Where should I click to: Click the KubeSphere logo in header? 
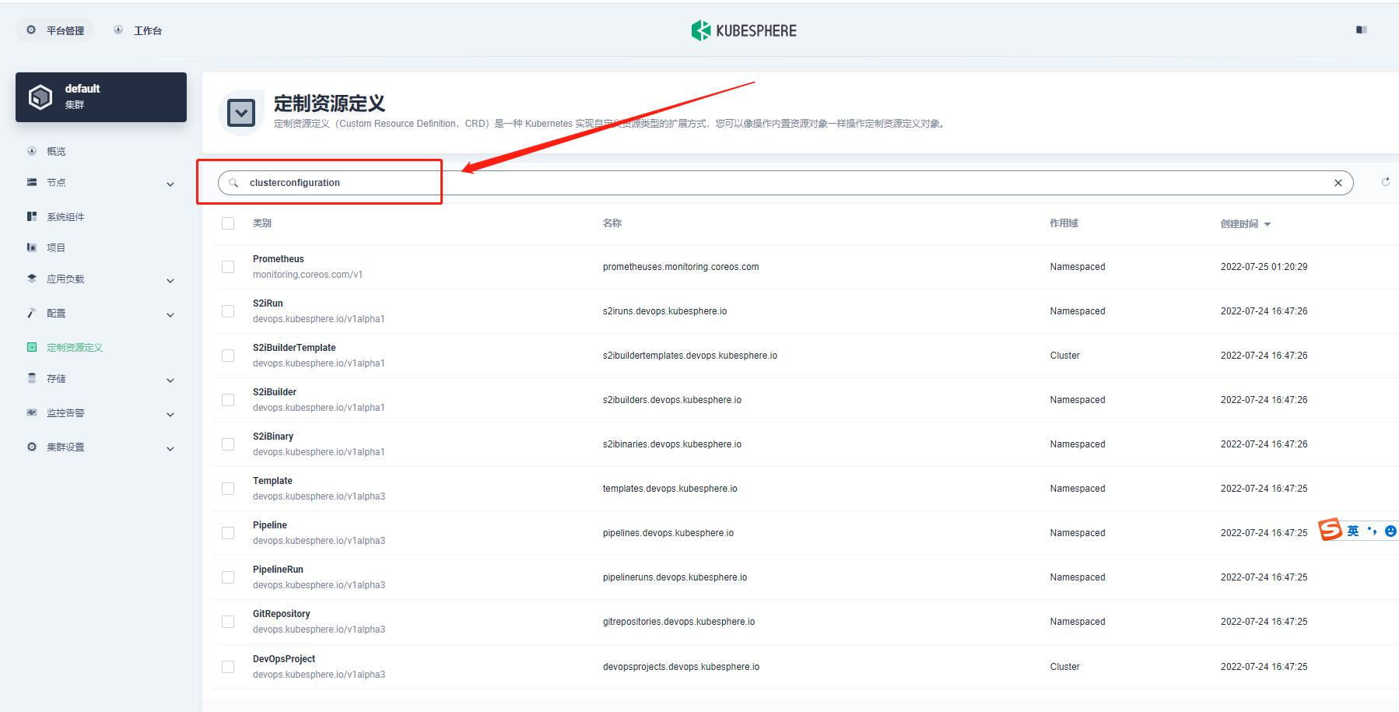point(744,30)
